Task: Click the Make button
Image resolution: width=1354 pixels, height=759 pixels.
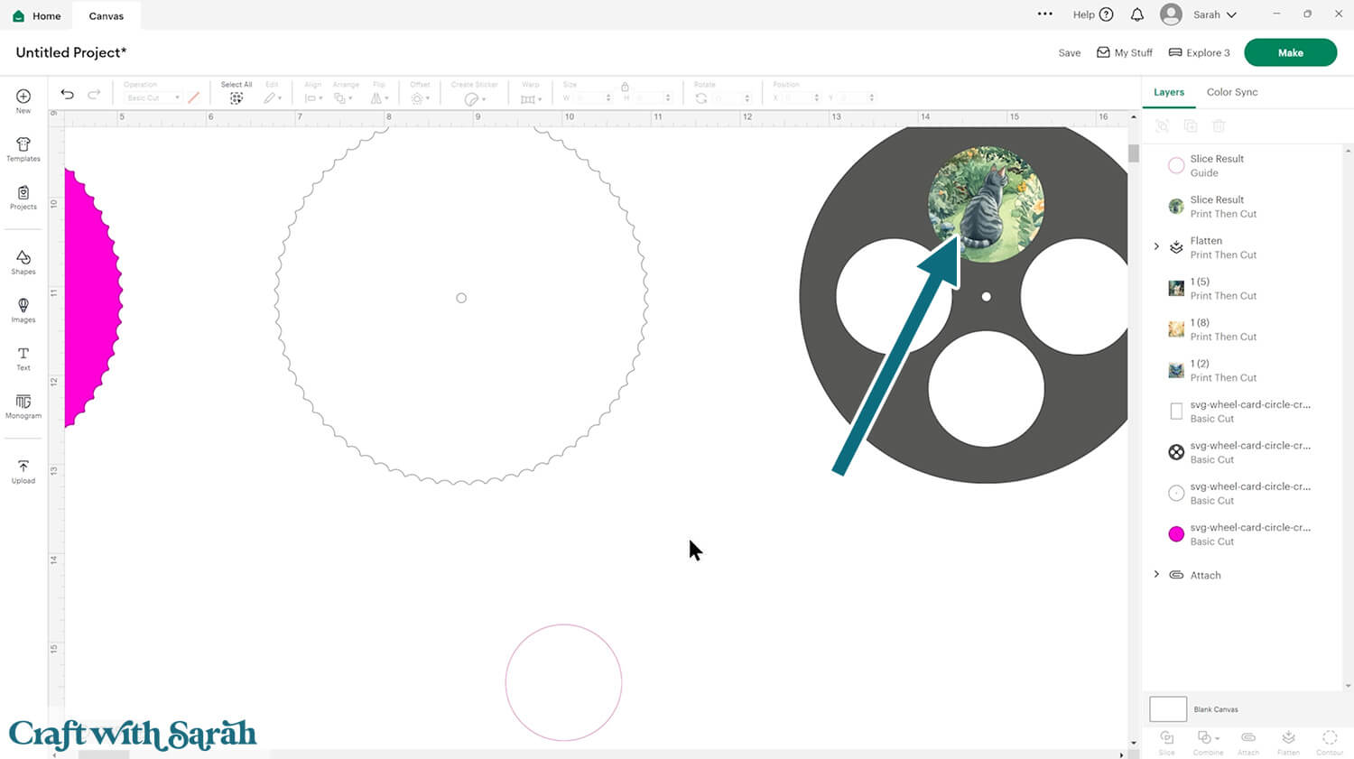Action: (x=1290, y=52)
